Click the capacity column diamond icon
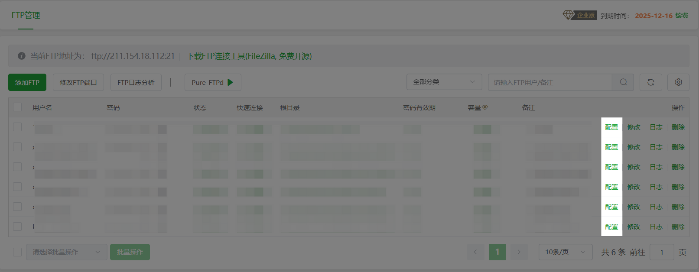Viewport: 699px width, 272px height. (485, 107)
